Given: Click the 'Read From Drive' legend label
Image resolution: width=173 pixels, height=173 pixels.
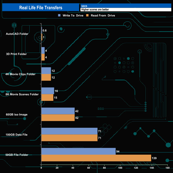Looking at the screenshot, I should coord(103,15).
